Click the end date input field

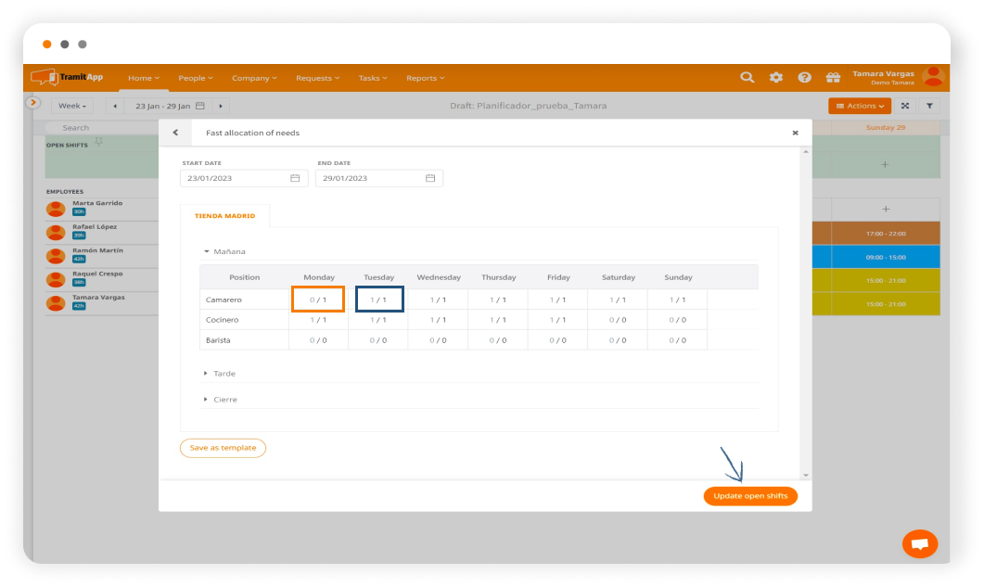tap(369, 178)
